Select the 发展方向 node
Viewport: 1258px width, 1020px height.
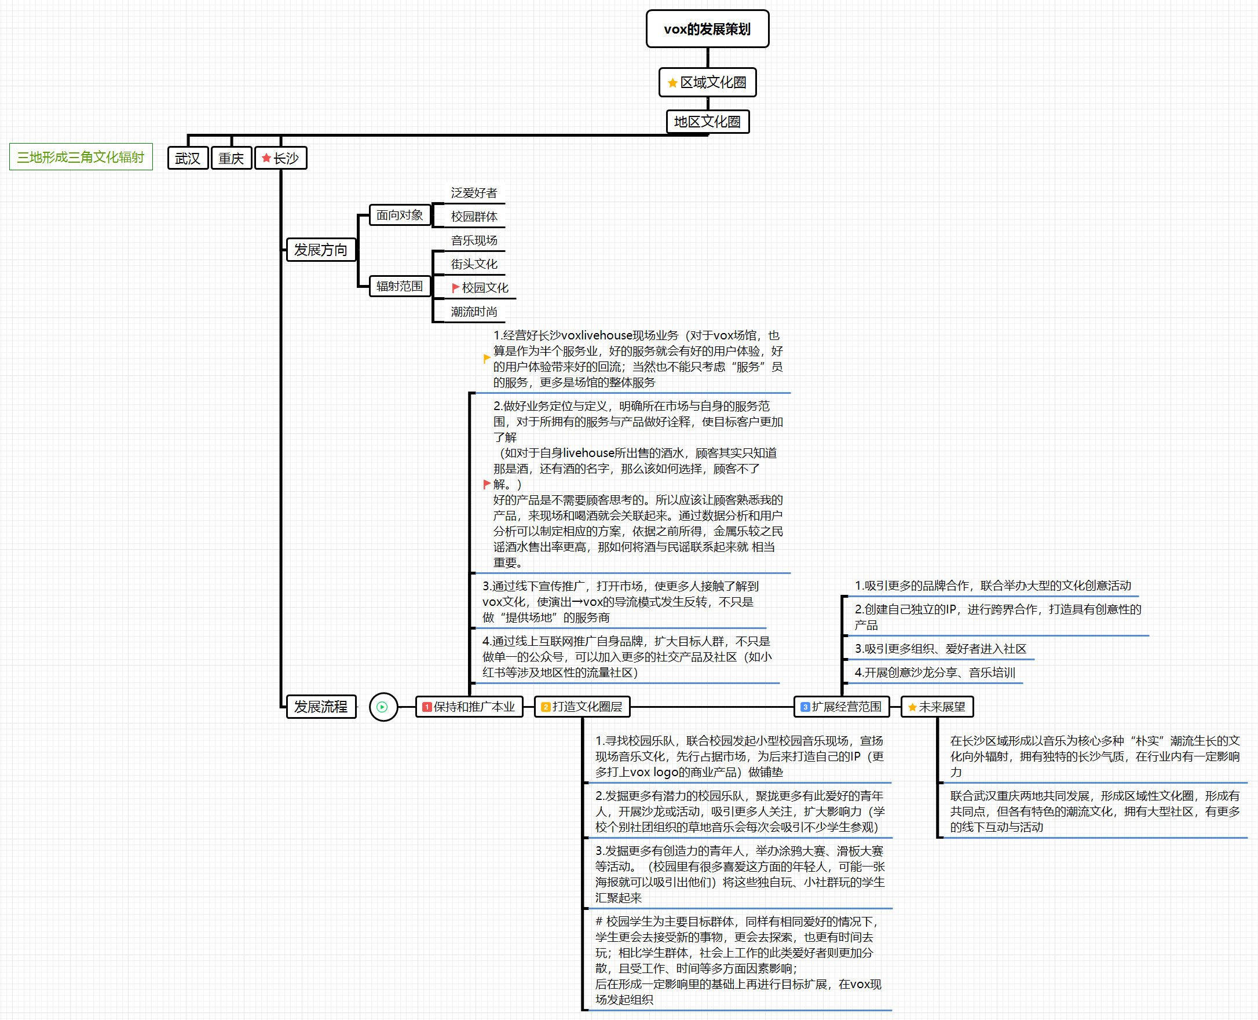pyautogui.click(x=321, y=250)
